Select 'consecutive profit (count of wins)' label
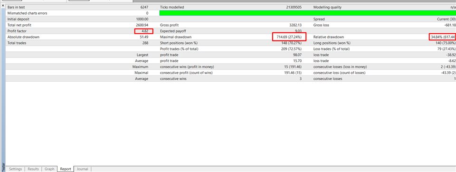This screenshot has width=456, height=172. [x=186, y=73]
